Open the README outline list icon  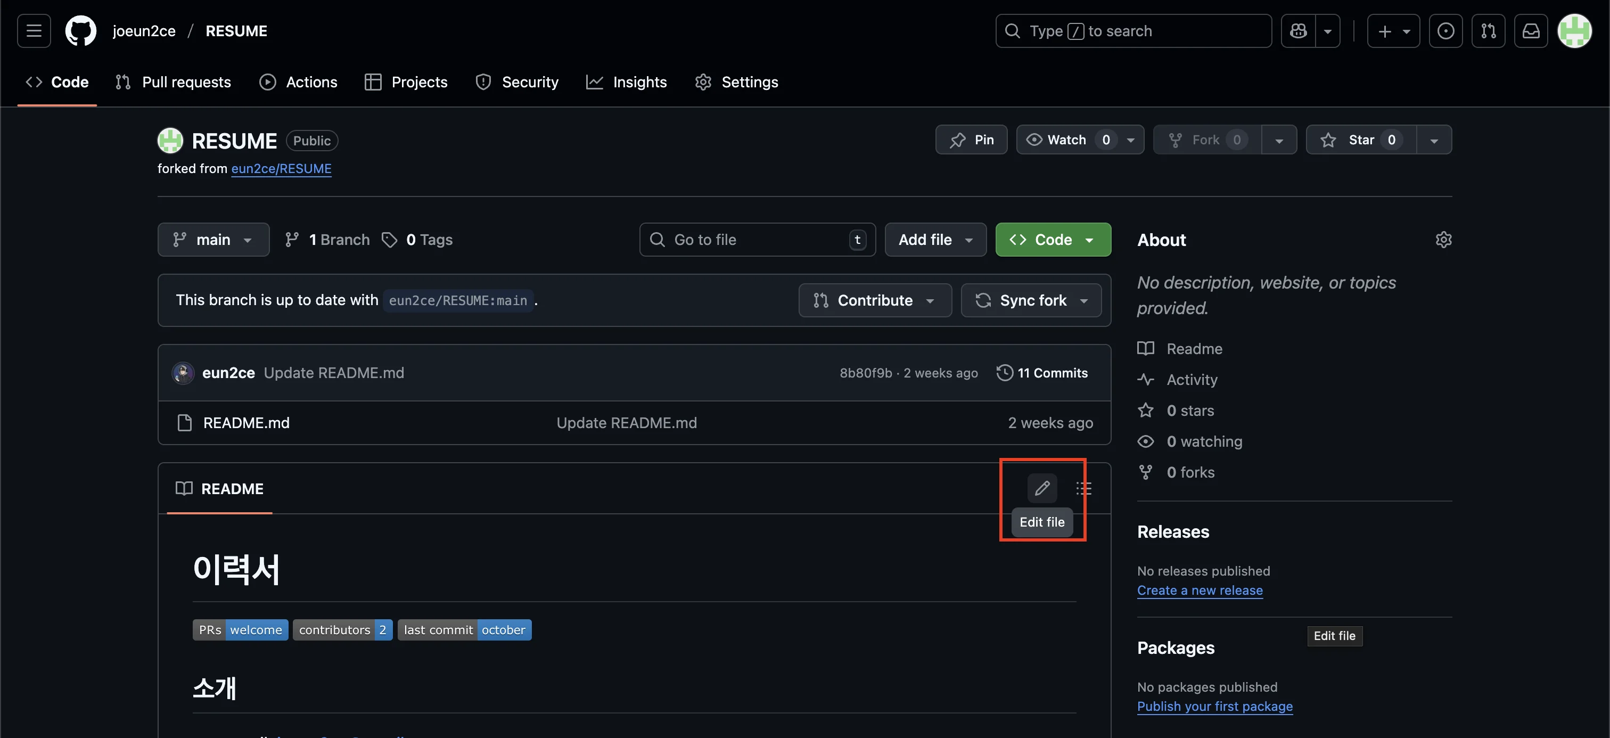(1084, 488)
